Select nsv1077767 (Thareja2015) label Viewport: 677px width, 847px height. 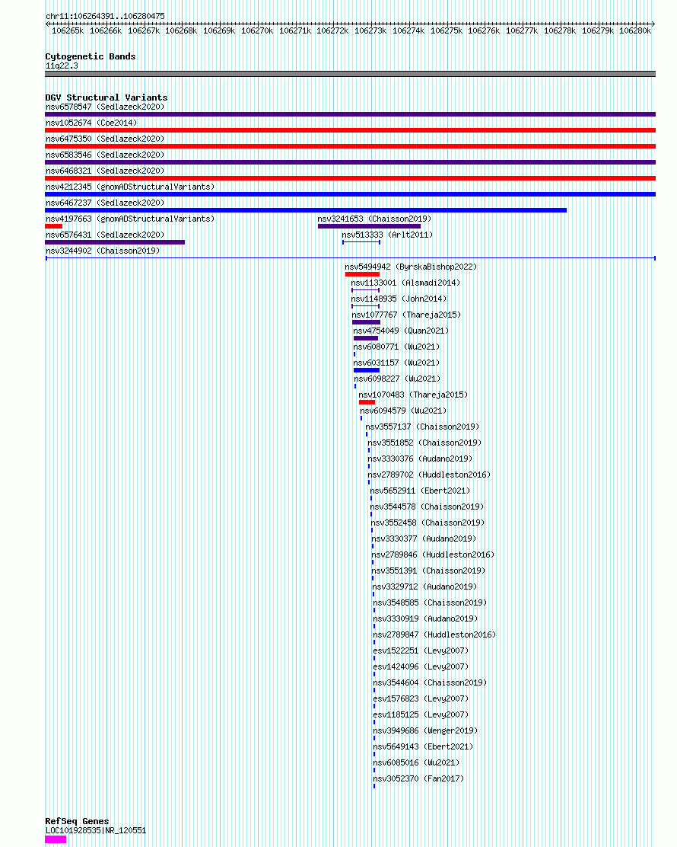coord(406,315)
